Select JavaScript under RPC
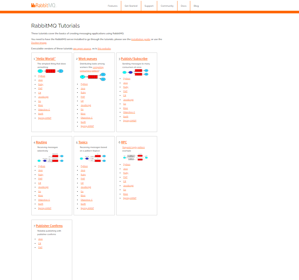The width and height of the screenshot is (299, 280). point(128,186)
